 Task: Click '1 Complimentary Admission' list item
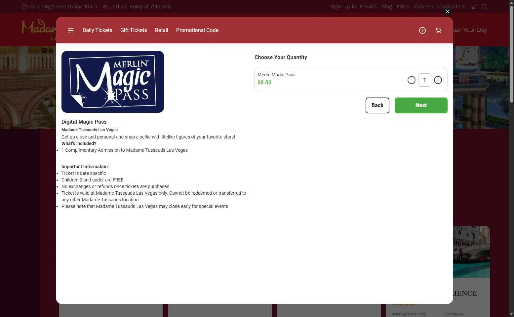point(125,150)
